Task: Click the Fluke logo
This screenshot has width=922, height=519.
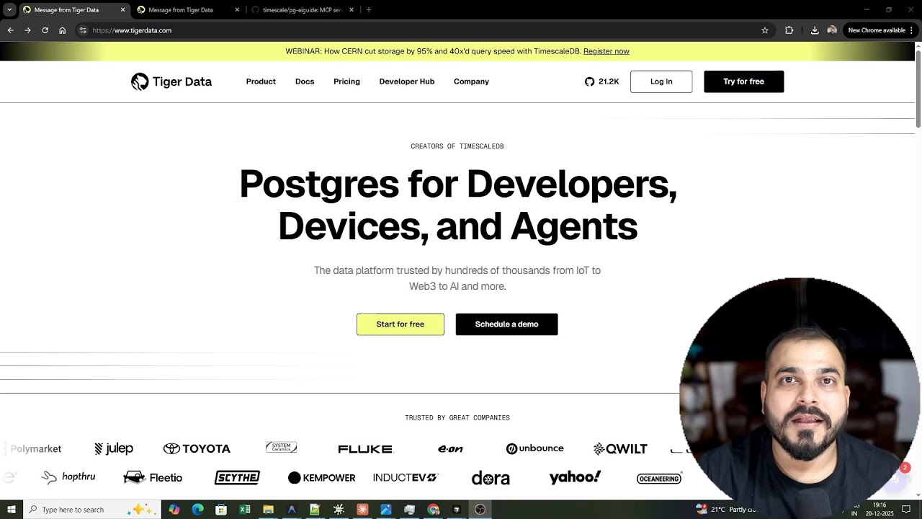Action: coord(365,449)
